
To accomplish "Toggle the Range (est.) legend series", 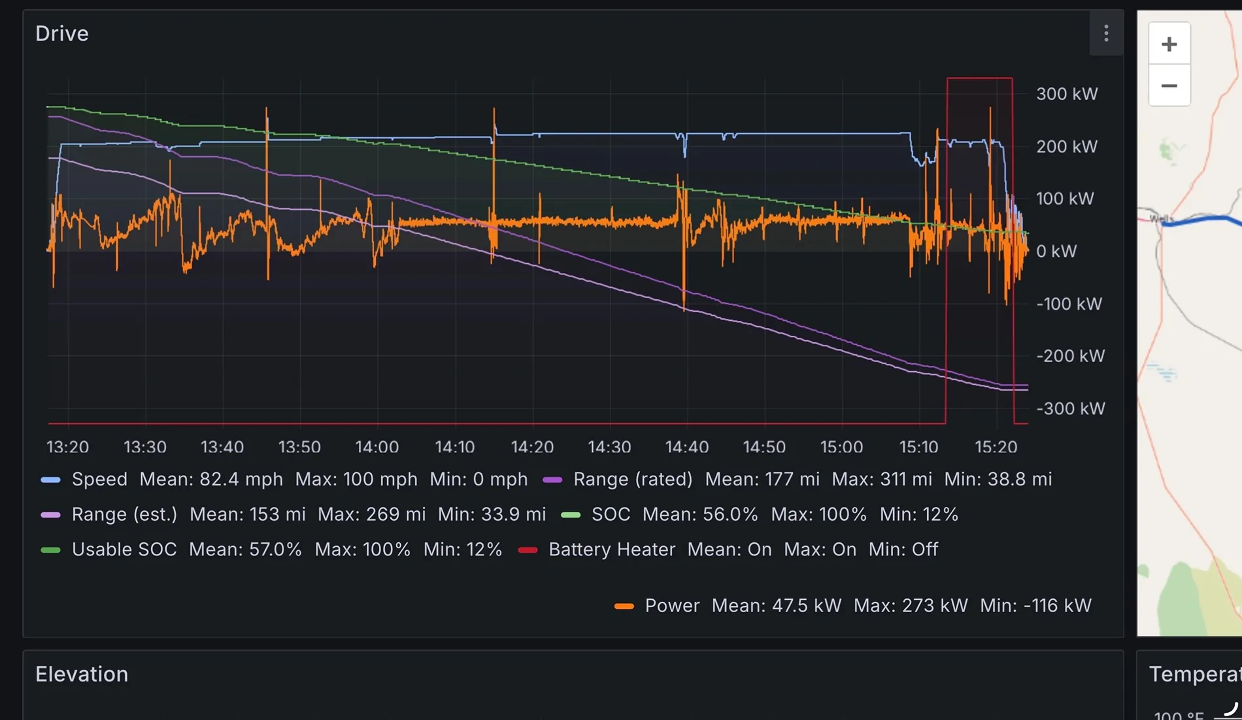I will coord(124,514).
